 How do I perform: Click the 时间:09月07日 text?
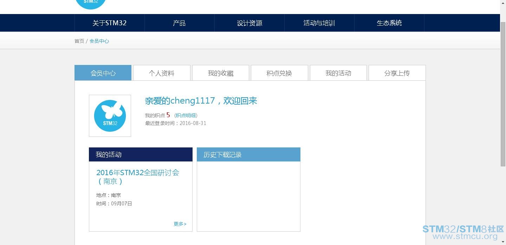(x=114, y=204)
